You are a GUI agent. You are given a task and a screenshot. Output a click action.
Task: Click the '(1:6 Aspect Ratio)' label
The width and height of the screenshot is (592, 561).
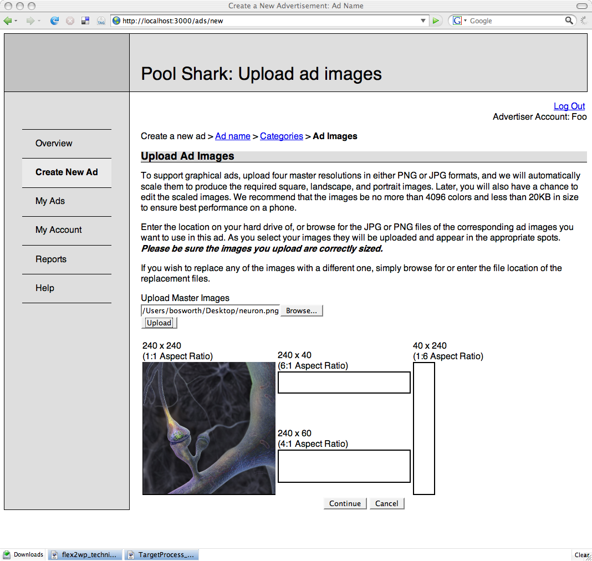tap(448, 356)
